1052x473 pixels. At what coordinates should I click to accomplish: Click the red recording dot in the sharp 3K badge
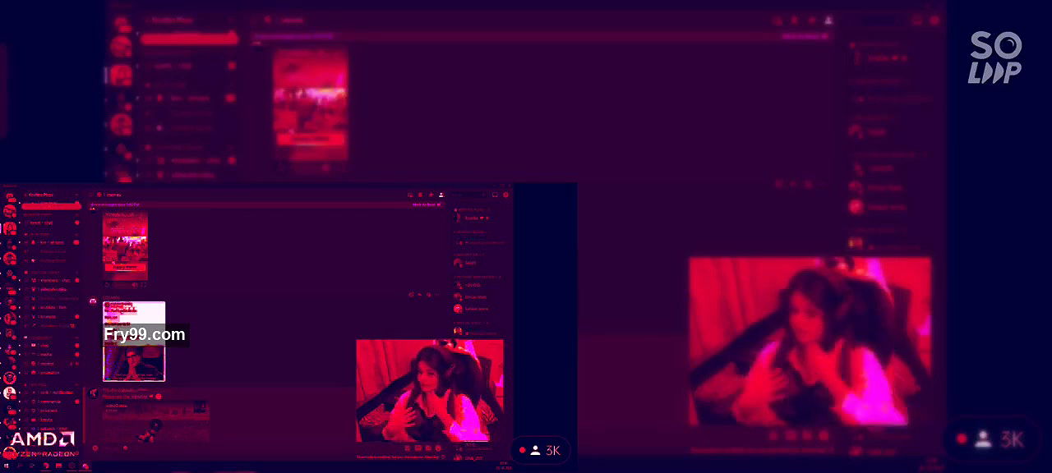tap(521, 450)
